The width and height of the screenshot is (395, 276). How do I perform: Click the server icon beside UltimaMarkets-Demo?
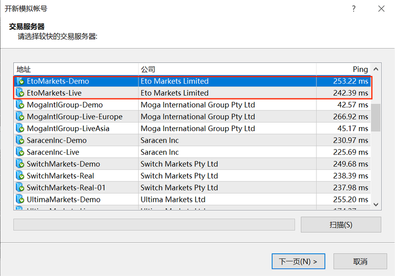tap(20, 200)
